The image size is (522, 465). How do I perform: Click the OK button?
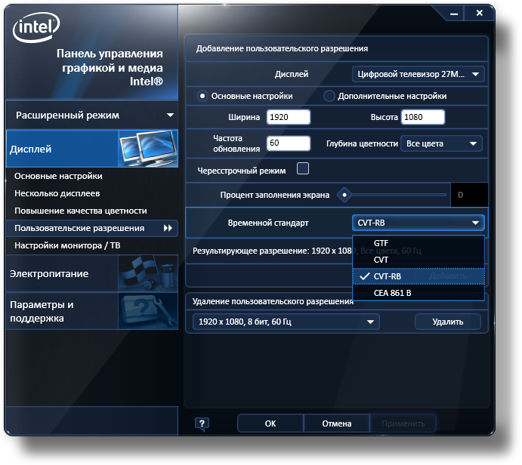click(270, 423)
